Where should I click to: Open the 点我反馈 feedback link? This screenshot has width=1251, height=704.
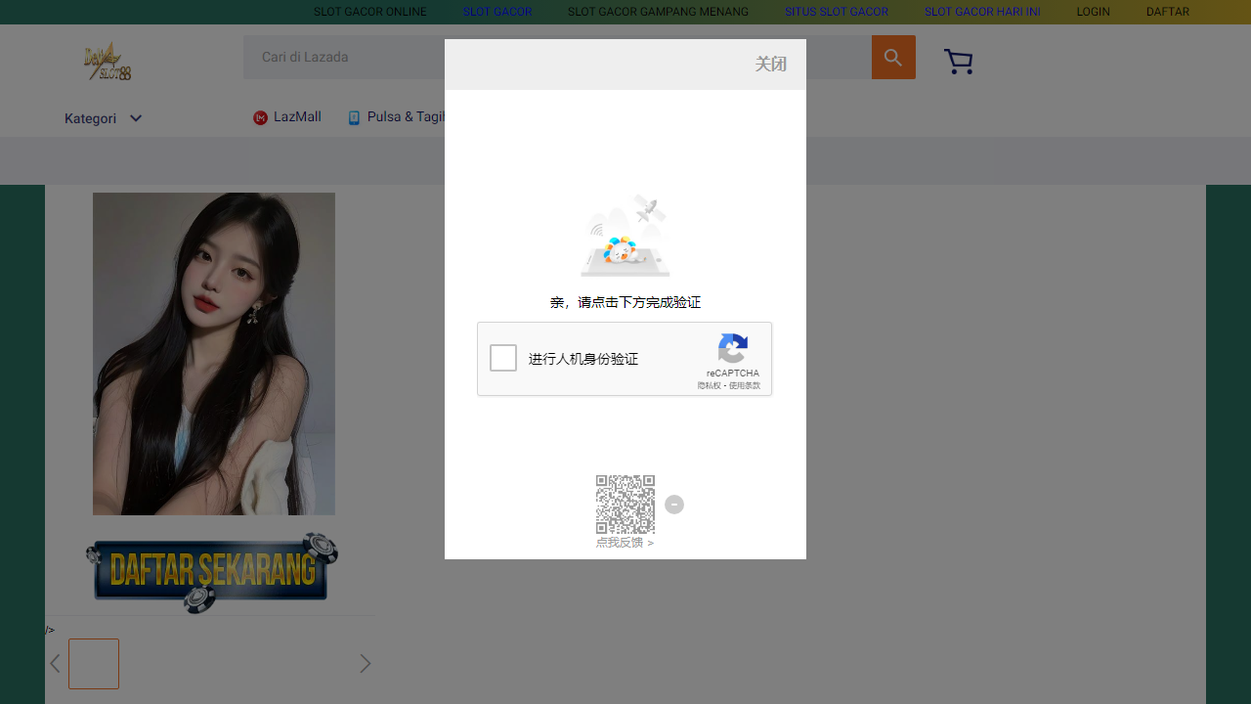click(620, 543)
